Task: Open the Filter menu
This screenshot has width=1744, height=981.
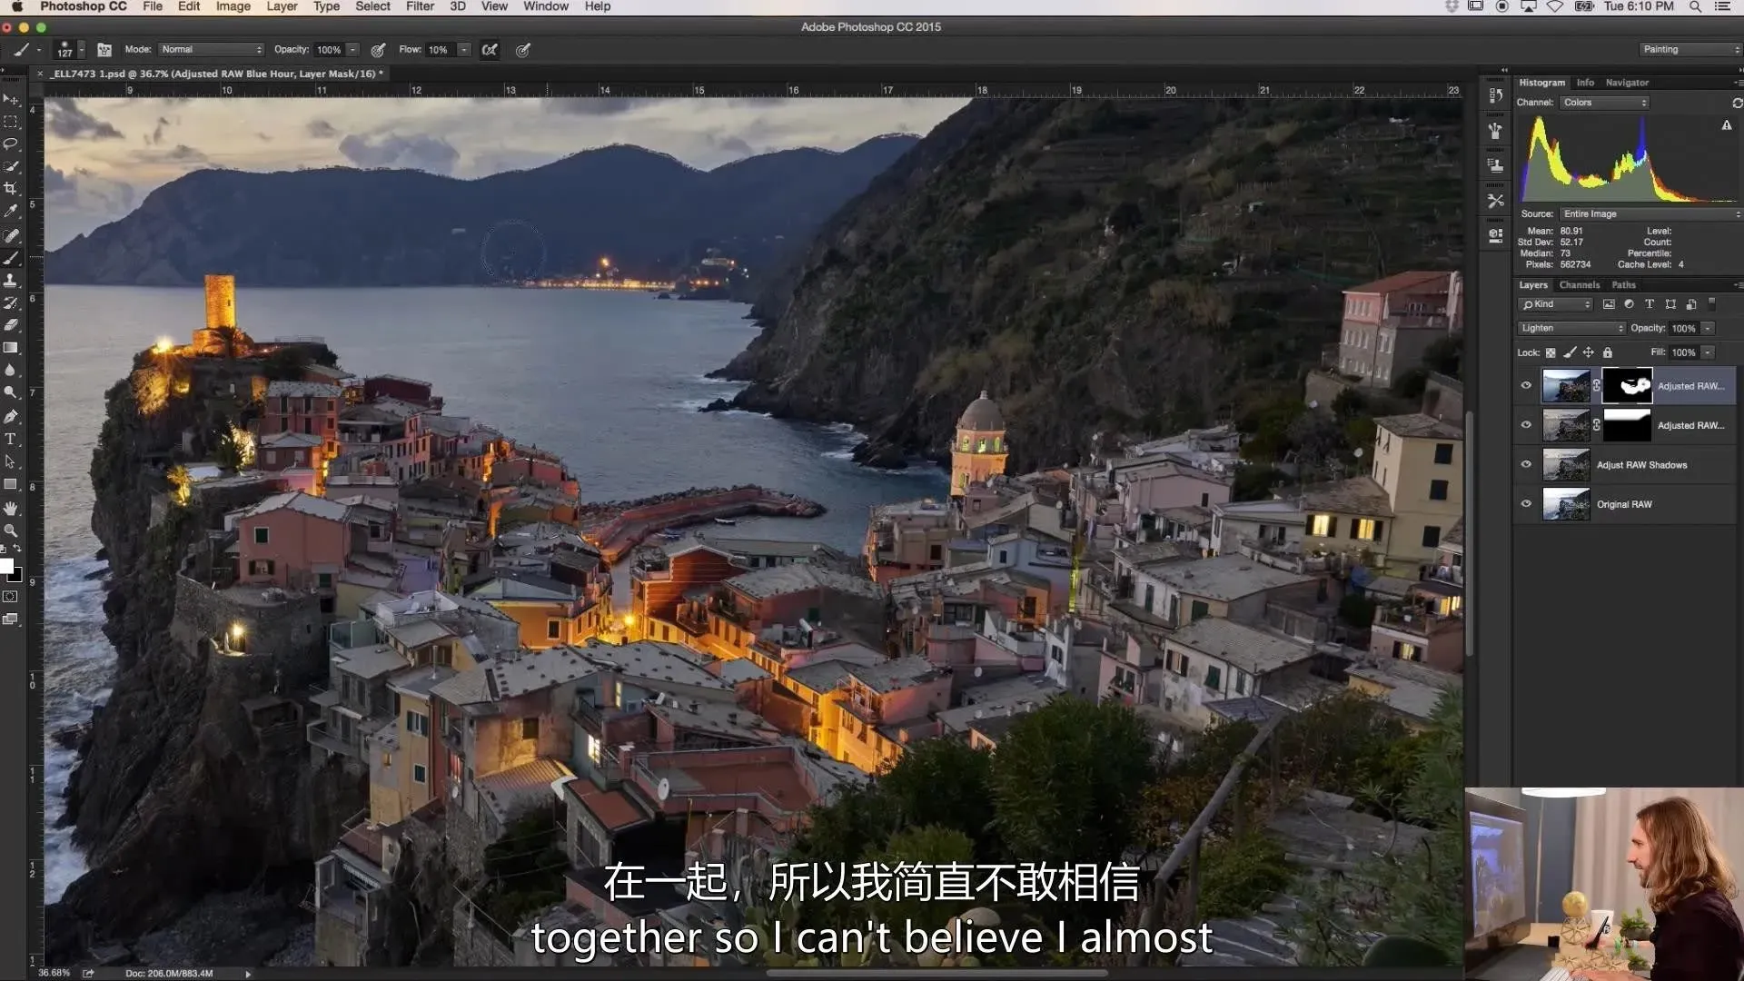Action: coord(419,6)
